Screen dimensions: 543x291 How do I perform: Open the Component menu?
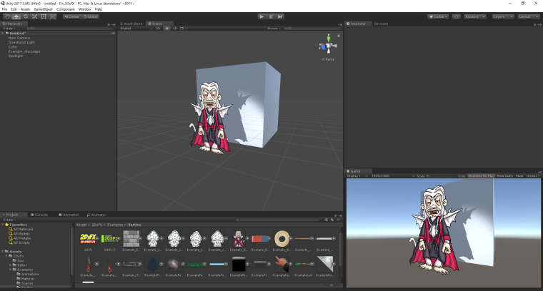pyautogui.click(x=66, y=9)
